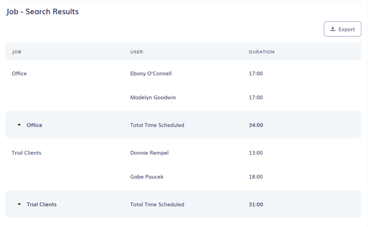
Task: Click the Trial Clients 31:00 total
Action: 256,205
